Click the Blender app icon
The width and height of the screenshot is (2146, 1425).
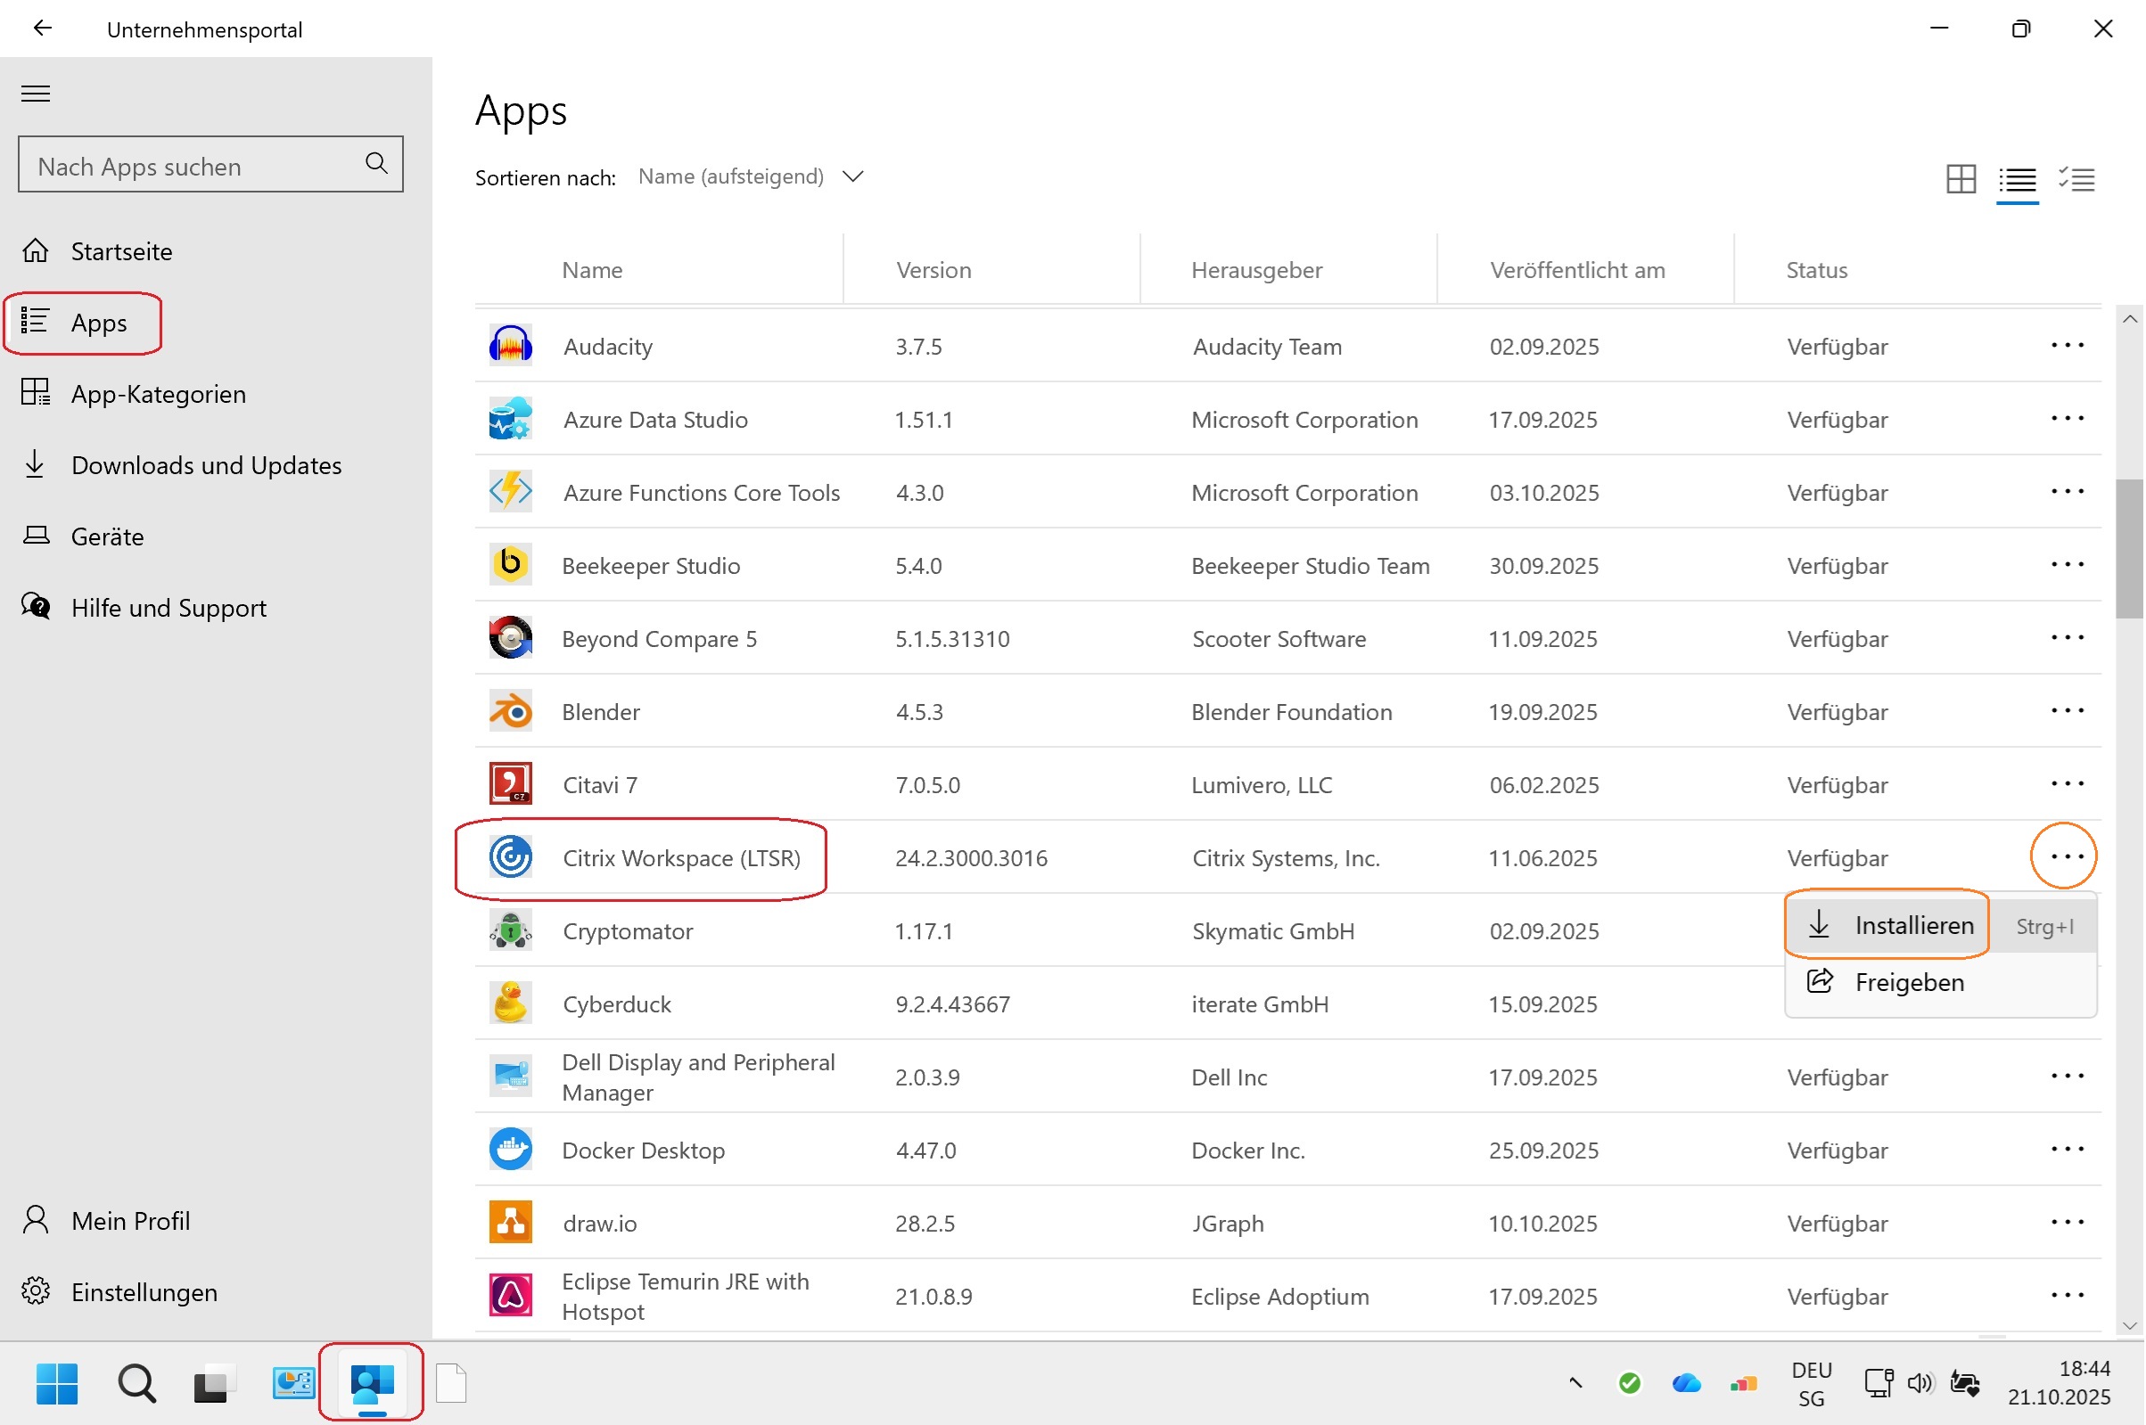(x=511, y=710)
